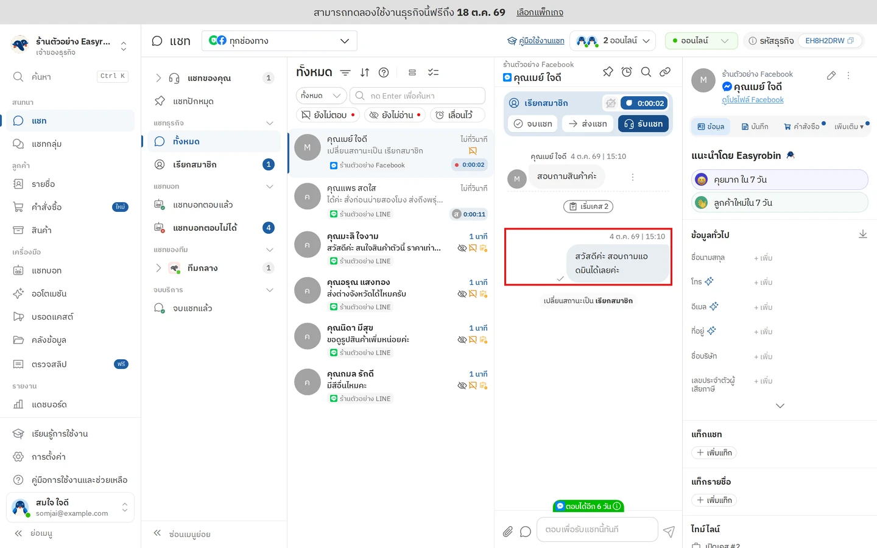
Task: Open the เลือกแพ็กเกจ link in the top banner
Action: 540,12
